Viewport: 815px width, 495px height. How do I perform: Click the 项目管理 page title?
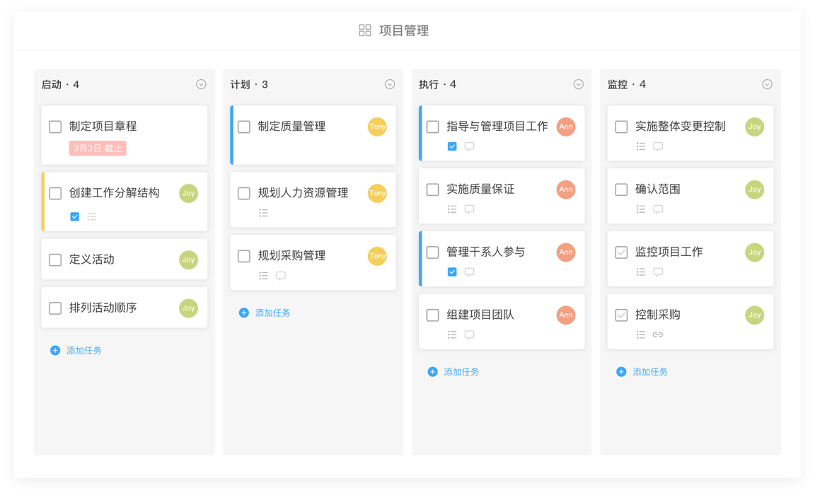coord(404,30)
